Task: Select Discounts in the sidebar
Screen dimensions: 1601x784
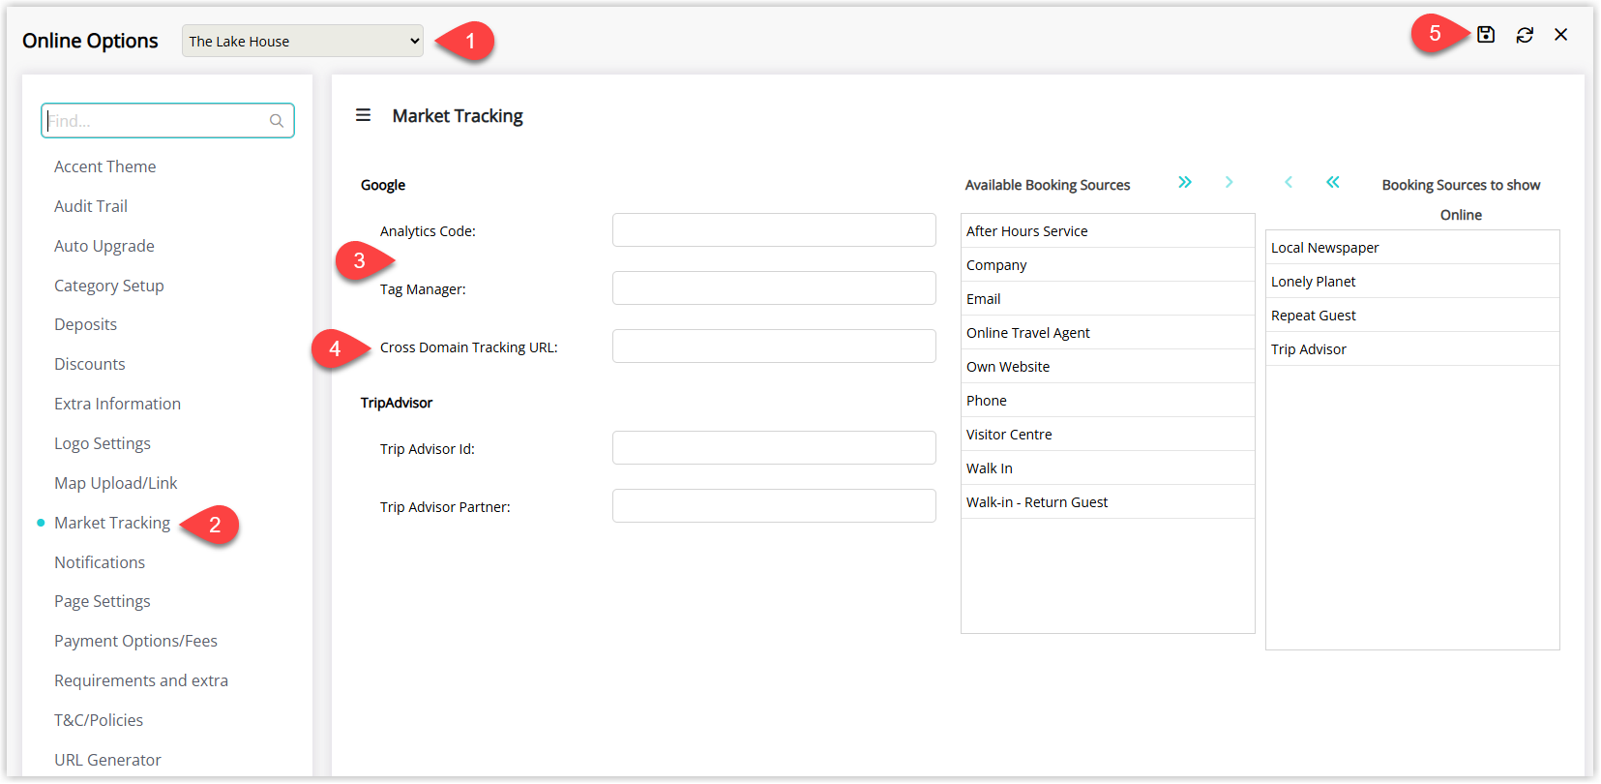Action: tap(90, 364)
